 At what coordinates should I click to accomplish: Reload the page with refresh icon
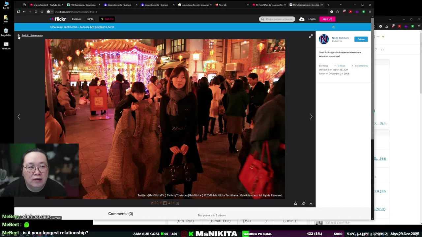[36, 12]
